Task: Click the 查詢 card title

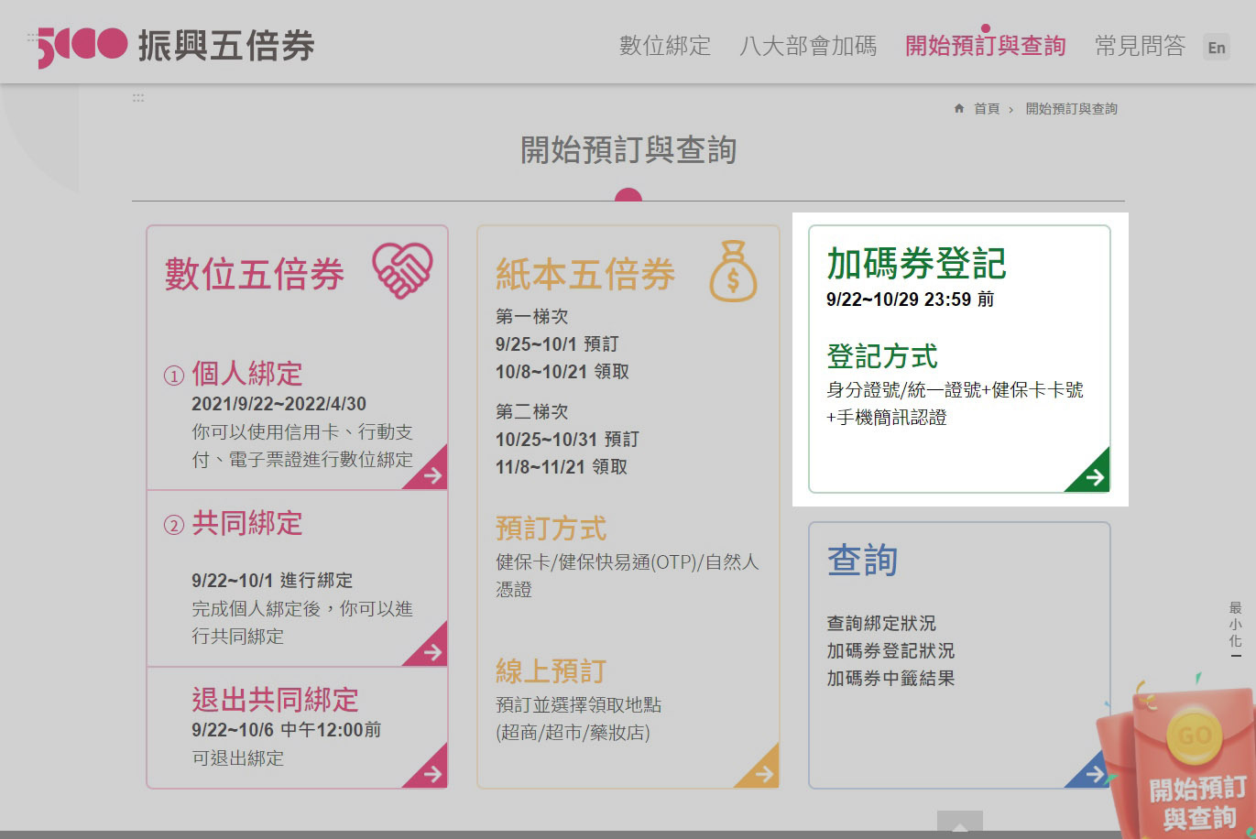Action: click(x=862, y=560)
